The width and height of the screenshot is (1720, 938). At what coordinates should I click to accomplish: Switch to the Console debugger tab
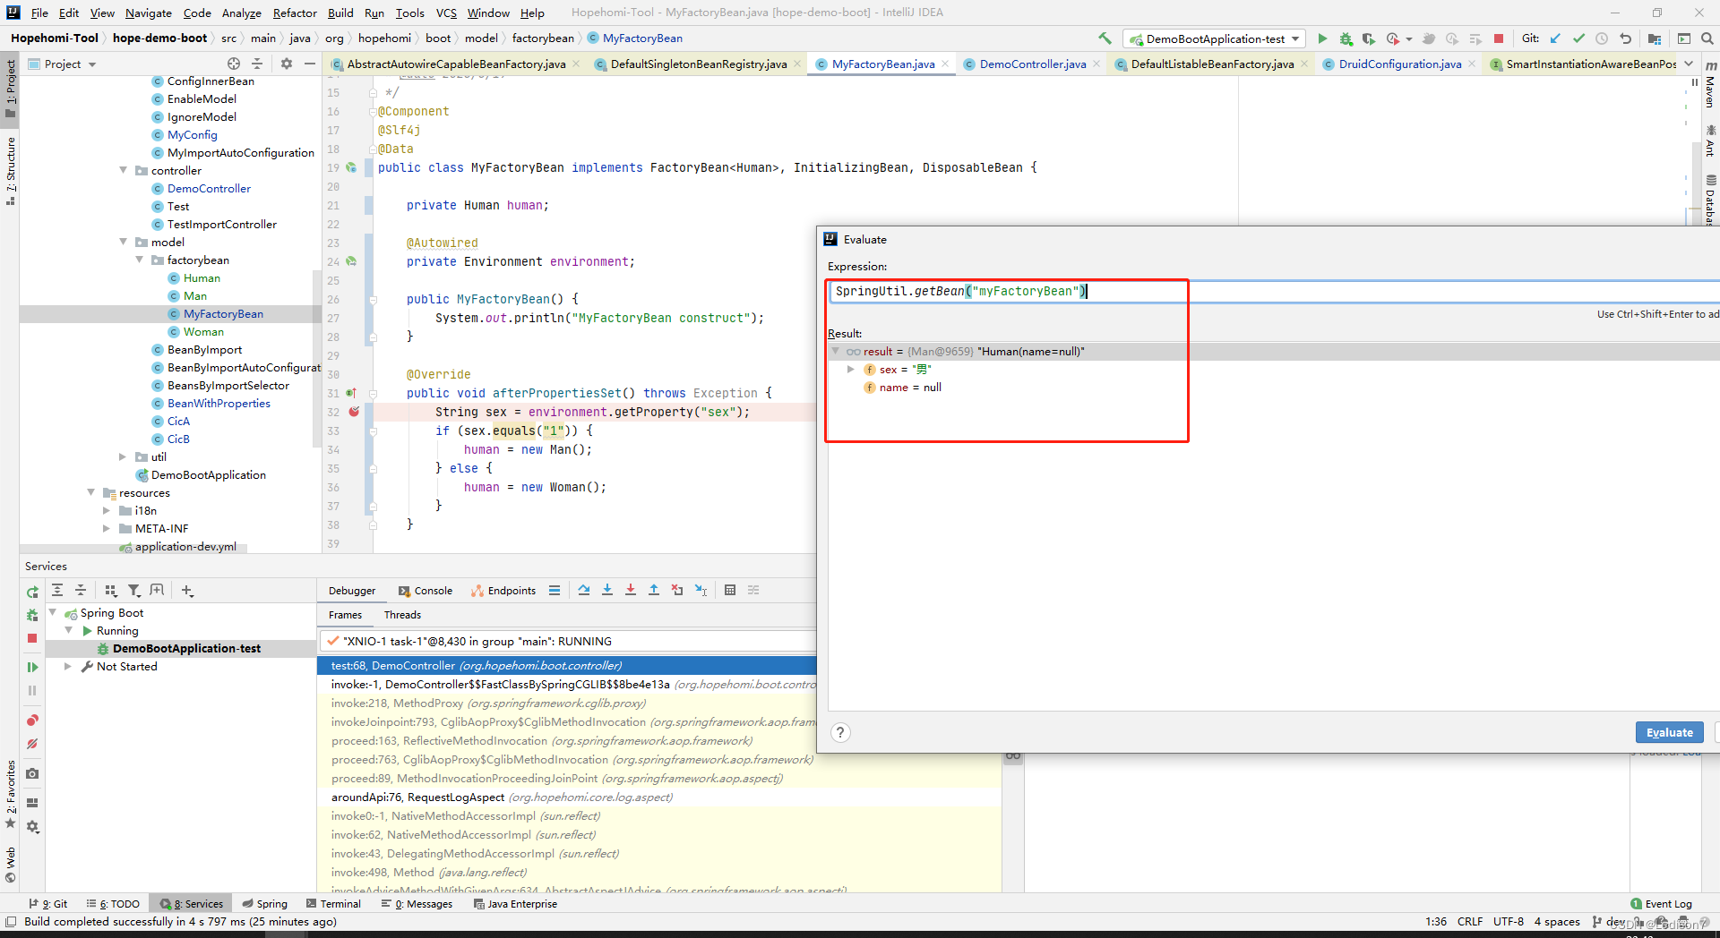(x=426, y=591)
